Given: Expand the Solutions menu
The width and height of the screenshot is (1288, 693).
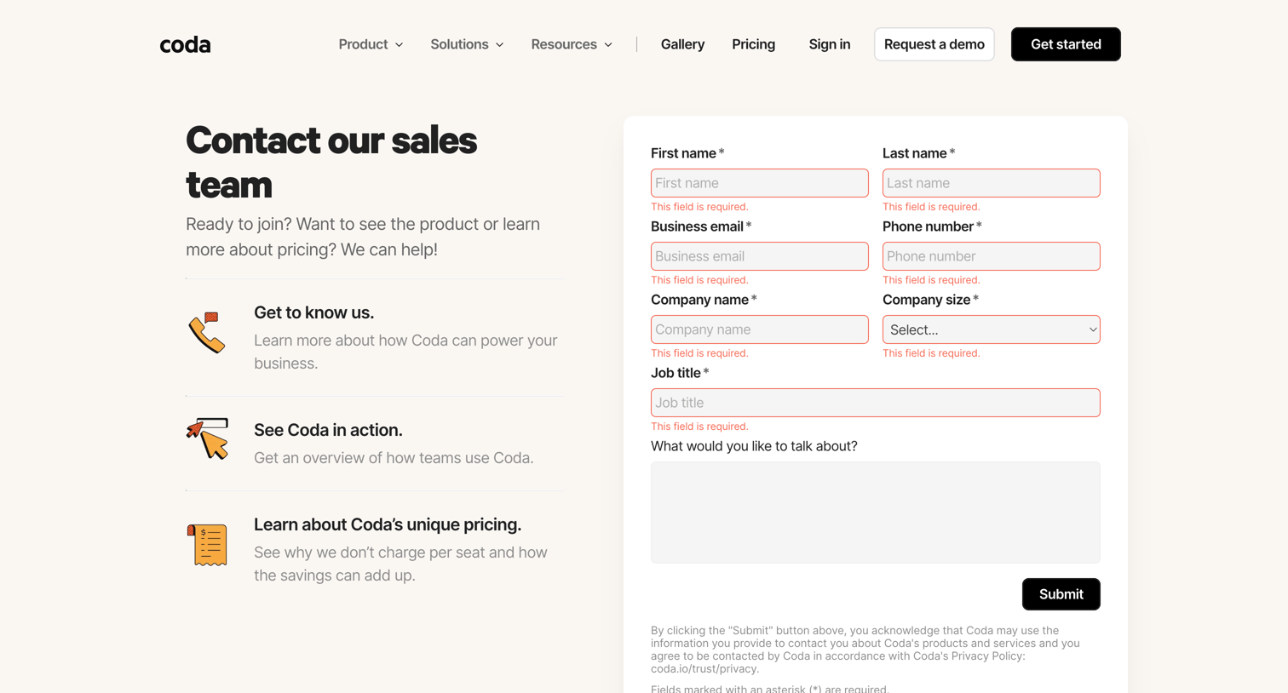Looking at the screenshot, I should [467, 44].
